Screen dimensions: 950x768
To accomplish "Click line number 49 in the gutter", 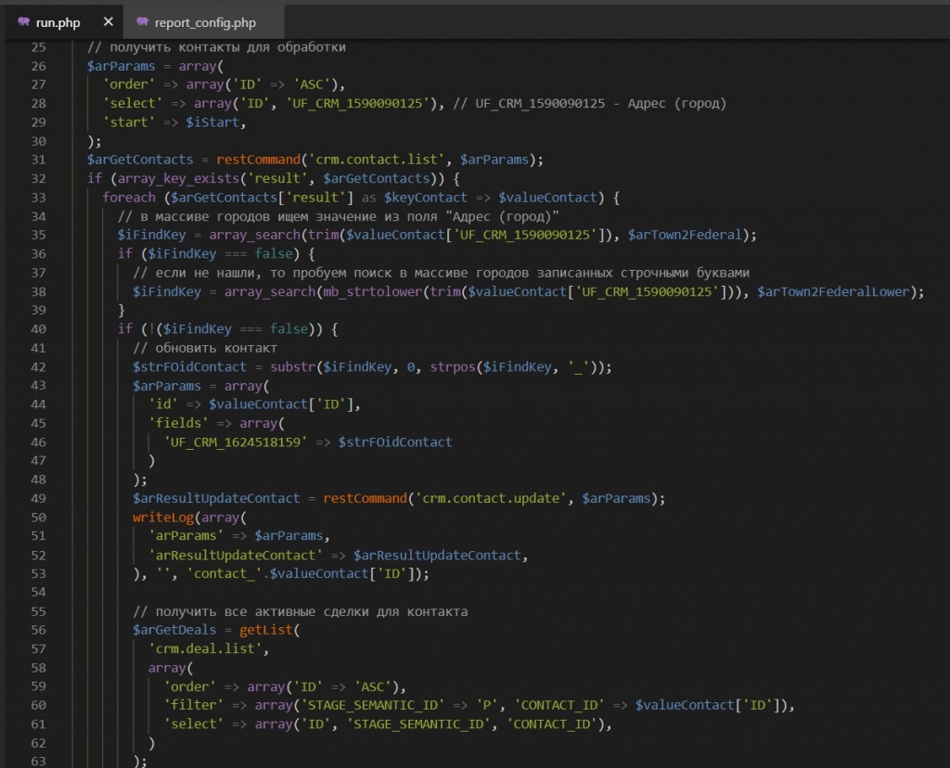I will click(x=38, y=498).
